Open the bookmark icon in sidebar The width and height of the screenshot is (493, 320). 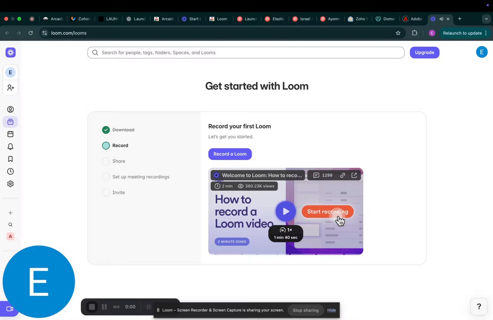10,159
